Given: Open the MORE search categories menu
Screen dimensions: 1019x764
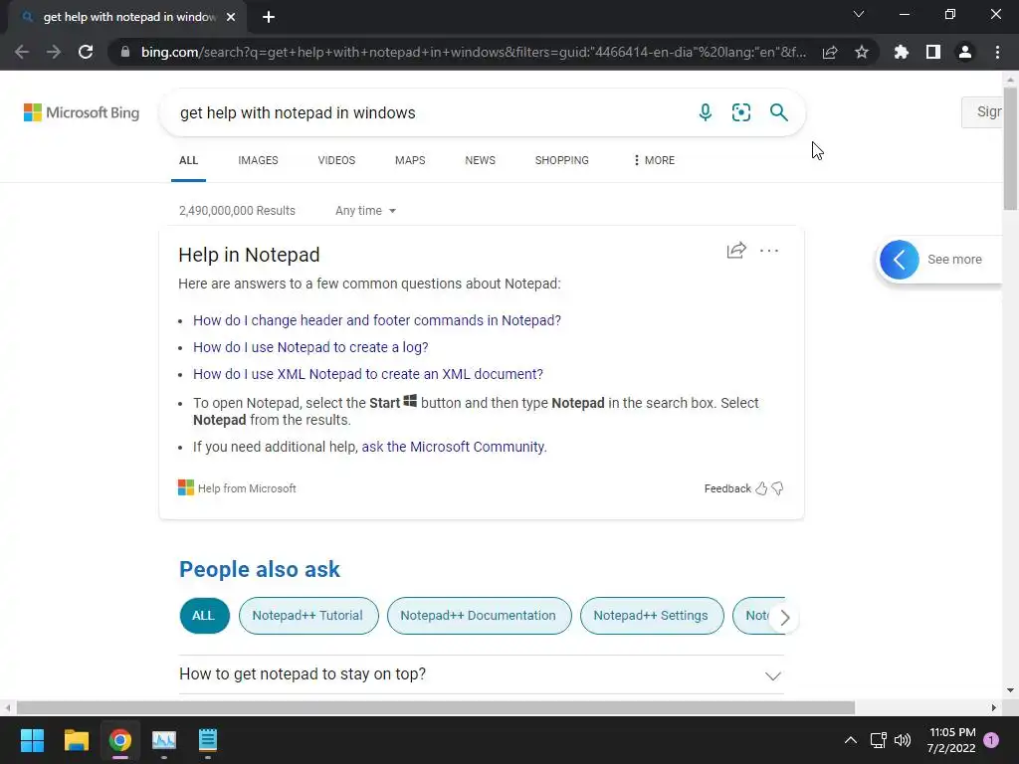Looking at the screenshot, I should pos(654,160).
